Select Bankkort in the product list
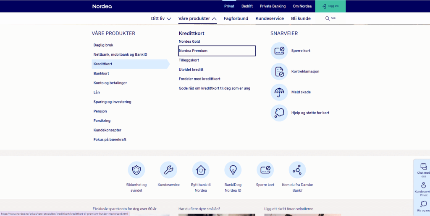Screen dimensions: 430x216 click(x=101, y=74)
